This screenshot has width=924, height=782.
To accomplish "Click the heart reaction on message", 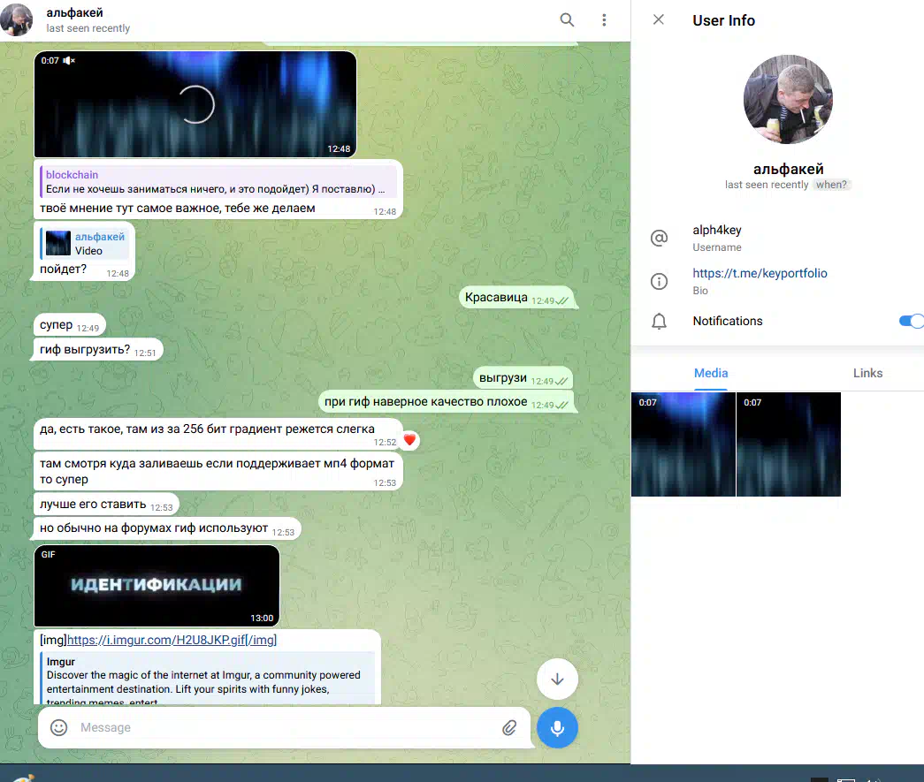I will pos(409,439).
